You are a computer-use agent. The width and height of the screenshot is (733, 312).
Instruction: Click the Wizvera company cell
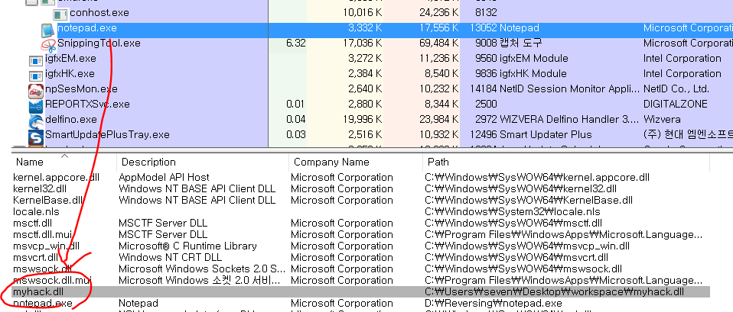tap(663, 120)
